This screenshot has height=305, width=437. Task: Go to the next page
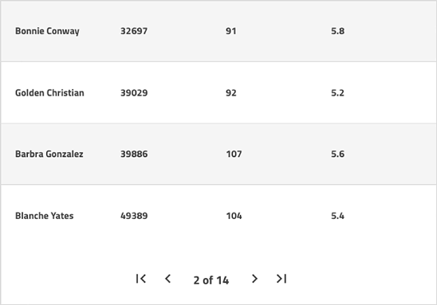coord(254,279)
